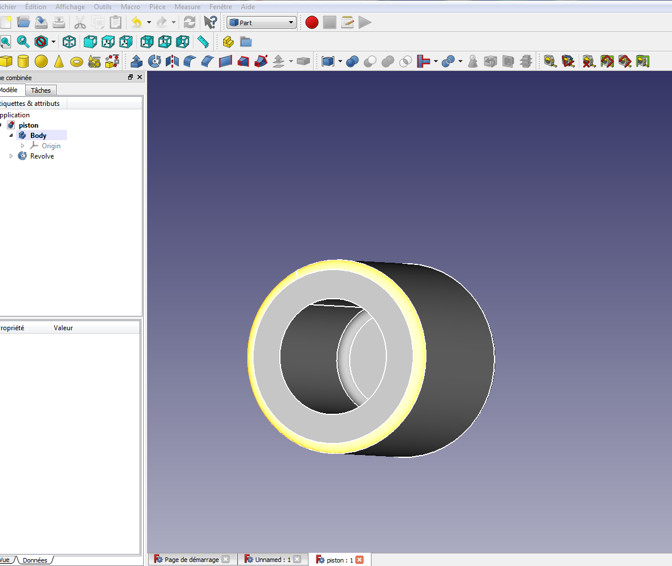Collapse the Body tree node

pos(11,136)
